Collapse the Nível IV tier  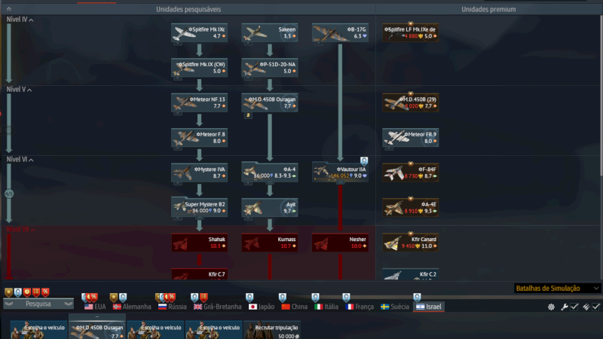pos(20,20)
